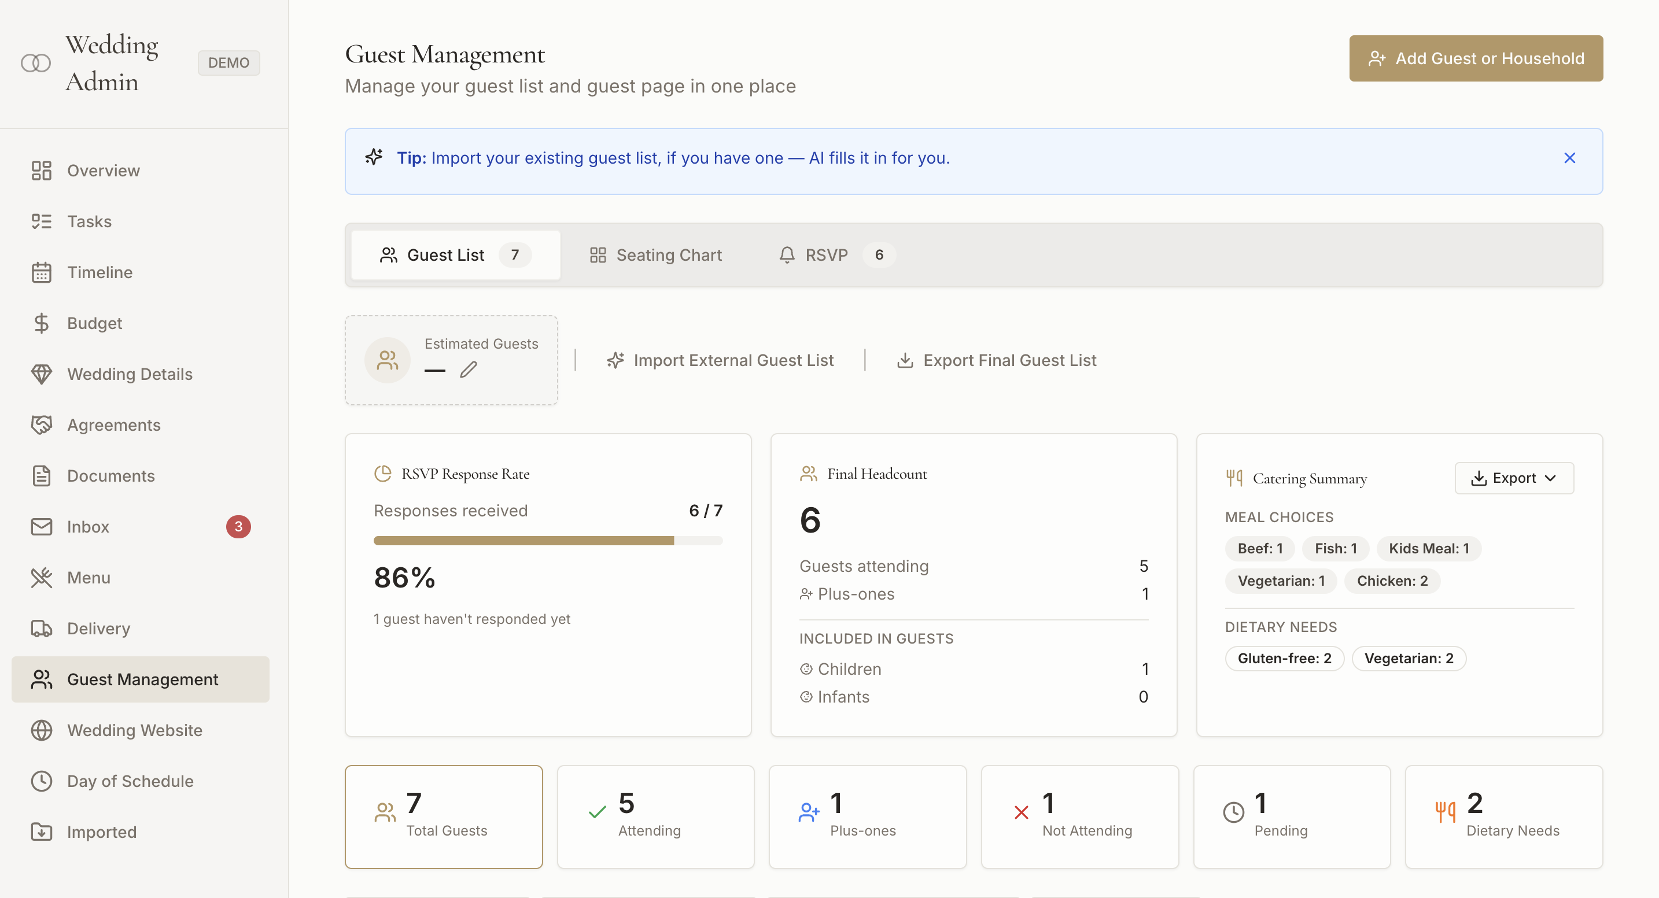The height and width of the screenshot is (898, 1659).
Task: Click Add Guest or Household
Action: (1476, 58)
